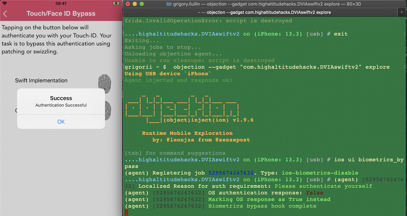Click 'by: @leonjza from @sensepost' credit line
407x216 pixels.
201,140
